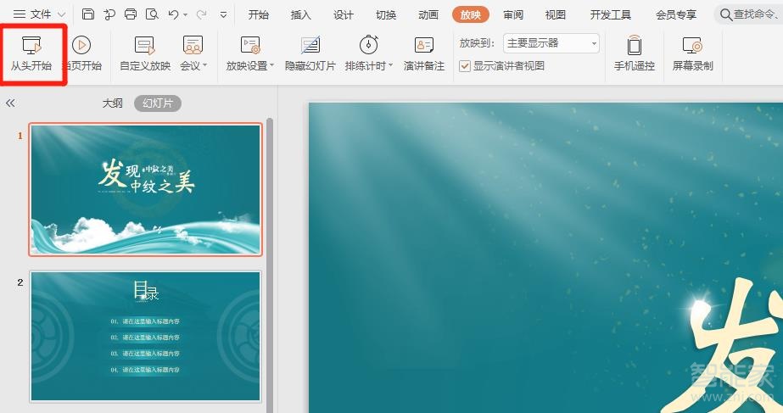
Task: Open the 审阅 ribbon tab
Action: pos(512,14)
